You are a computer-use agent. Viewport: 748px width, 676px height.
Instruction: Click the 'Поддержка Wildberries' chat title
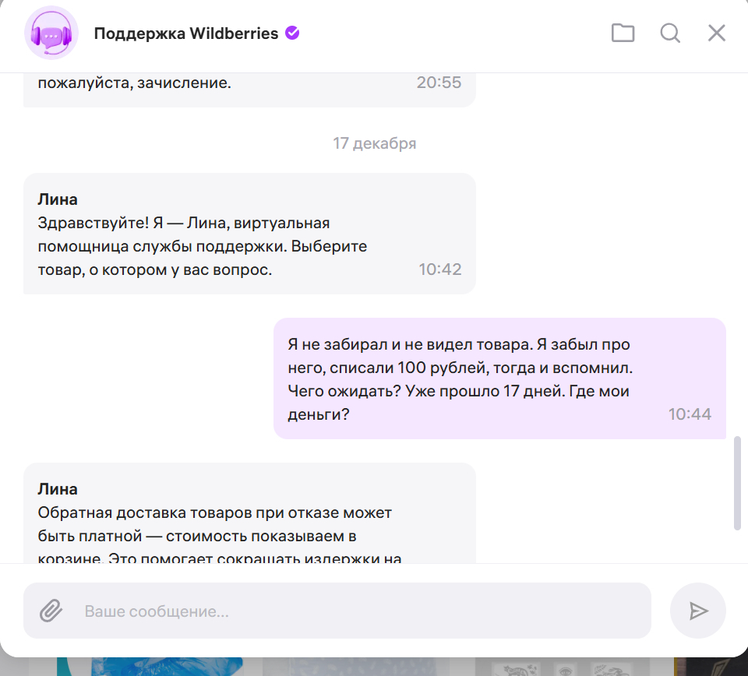click(186, 33)
